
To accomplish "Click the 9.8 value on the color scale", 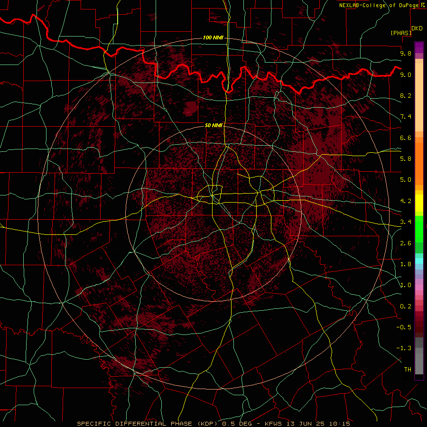I will click(x=406, y=53).
